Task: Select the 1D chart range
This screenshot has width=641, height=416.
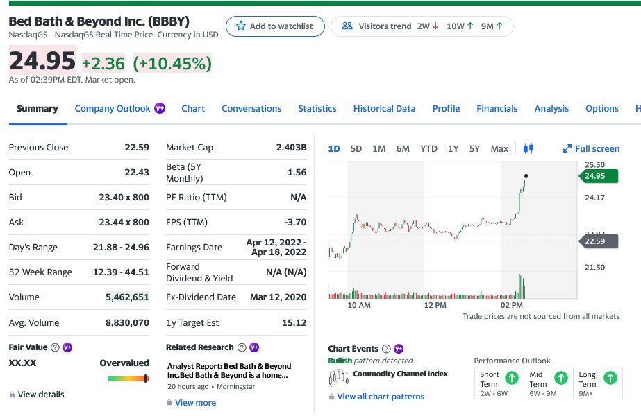Action: click(x=334, y=148)
